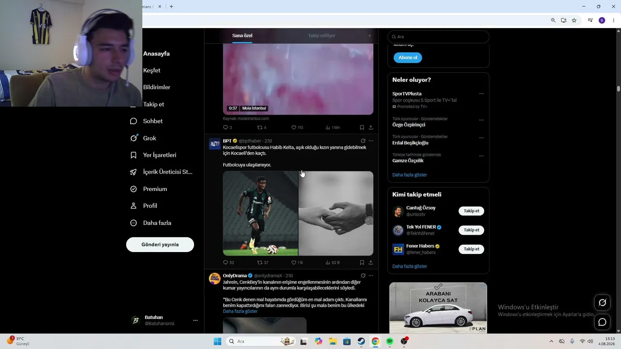Image resolution: width=621 pixels, height=349 pixels.
Task: Bookmark the Mola İstanbul video post
Action: pyautogui.click(x=362, y=127)
